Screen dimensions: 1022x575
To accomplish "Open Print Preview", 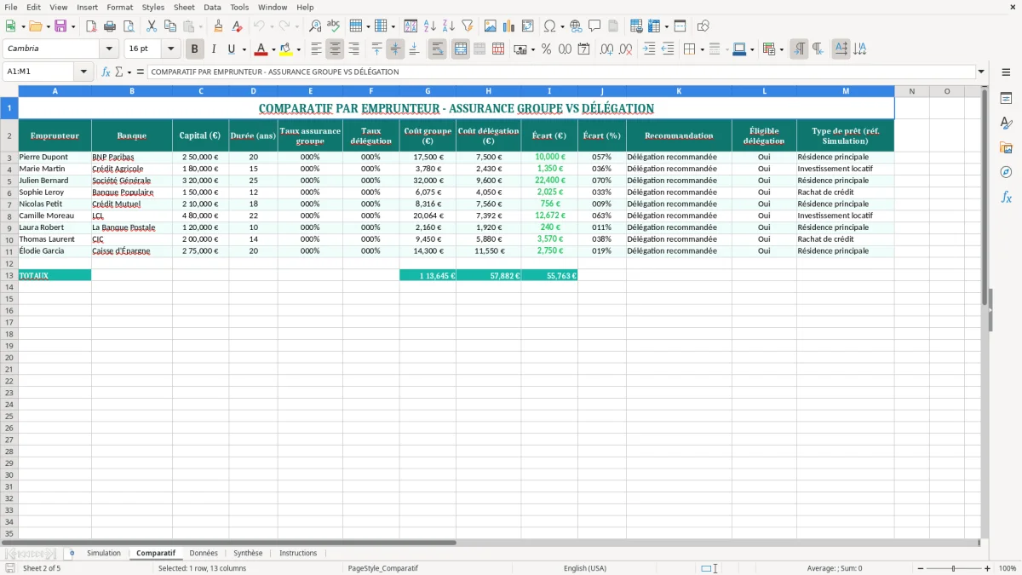I will tap(129, 26).
